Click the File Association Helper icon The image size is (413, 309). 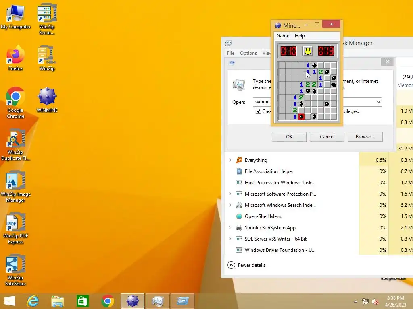pyautogui.click(x=239, y=171)
